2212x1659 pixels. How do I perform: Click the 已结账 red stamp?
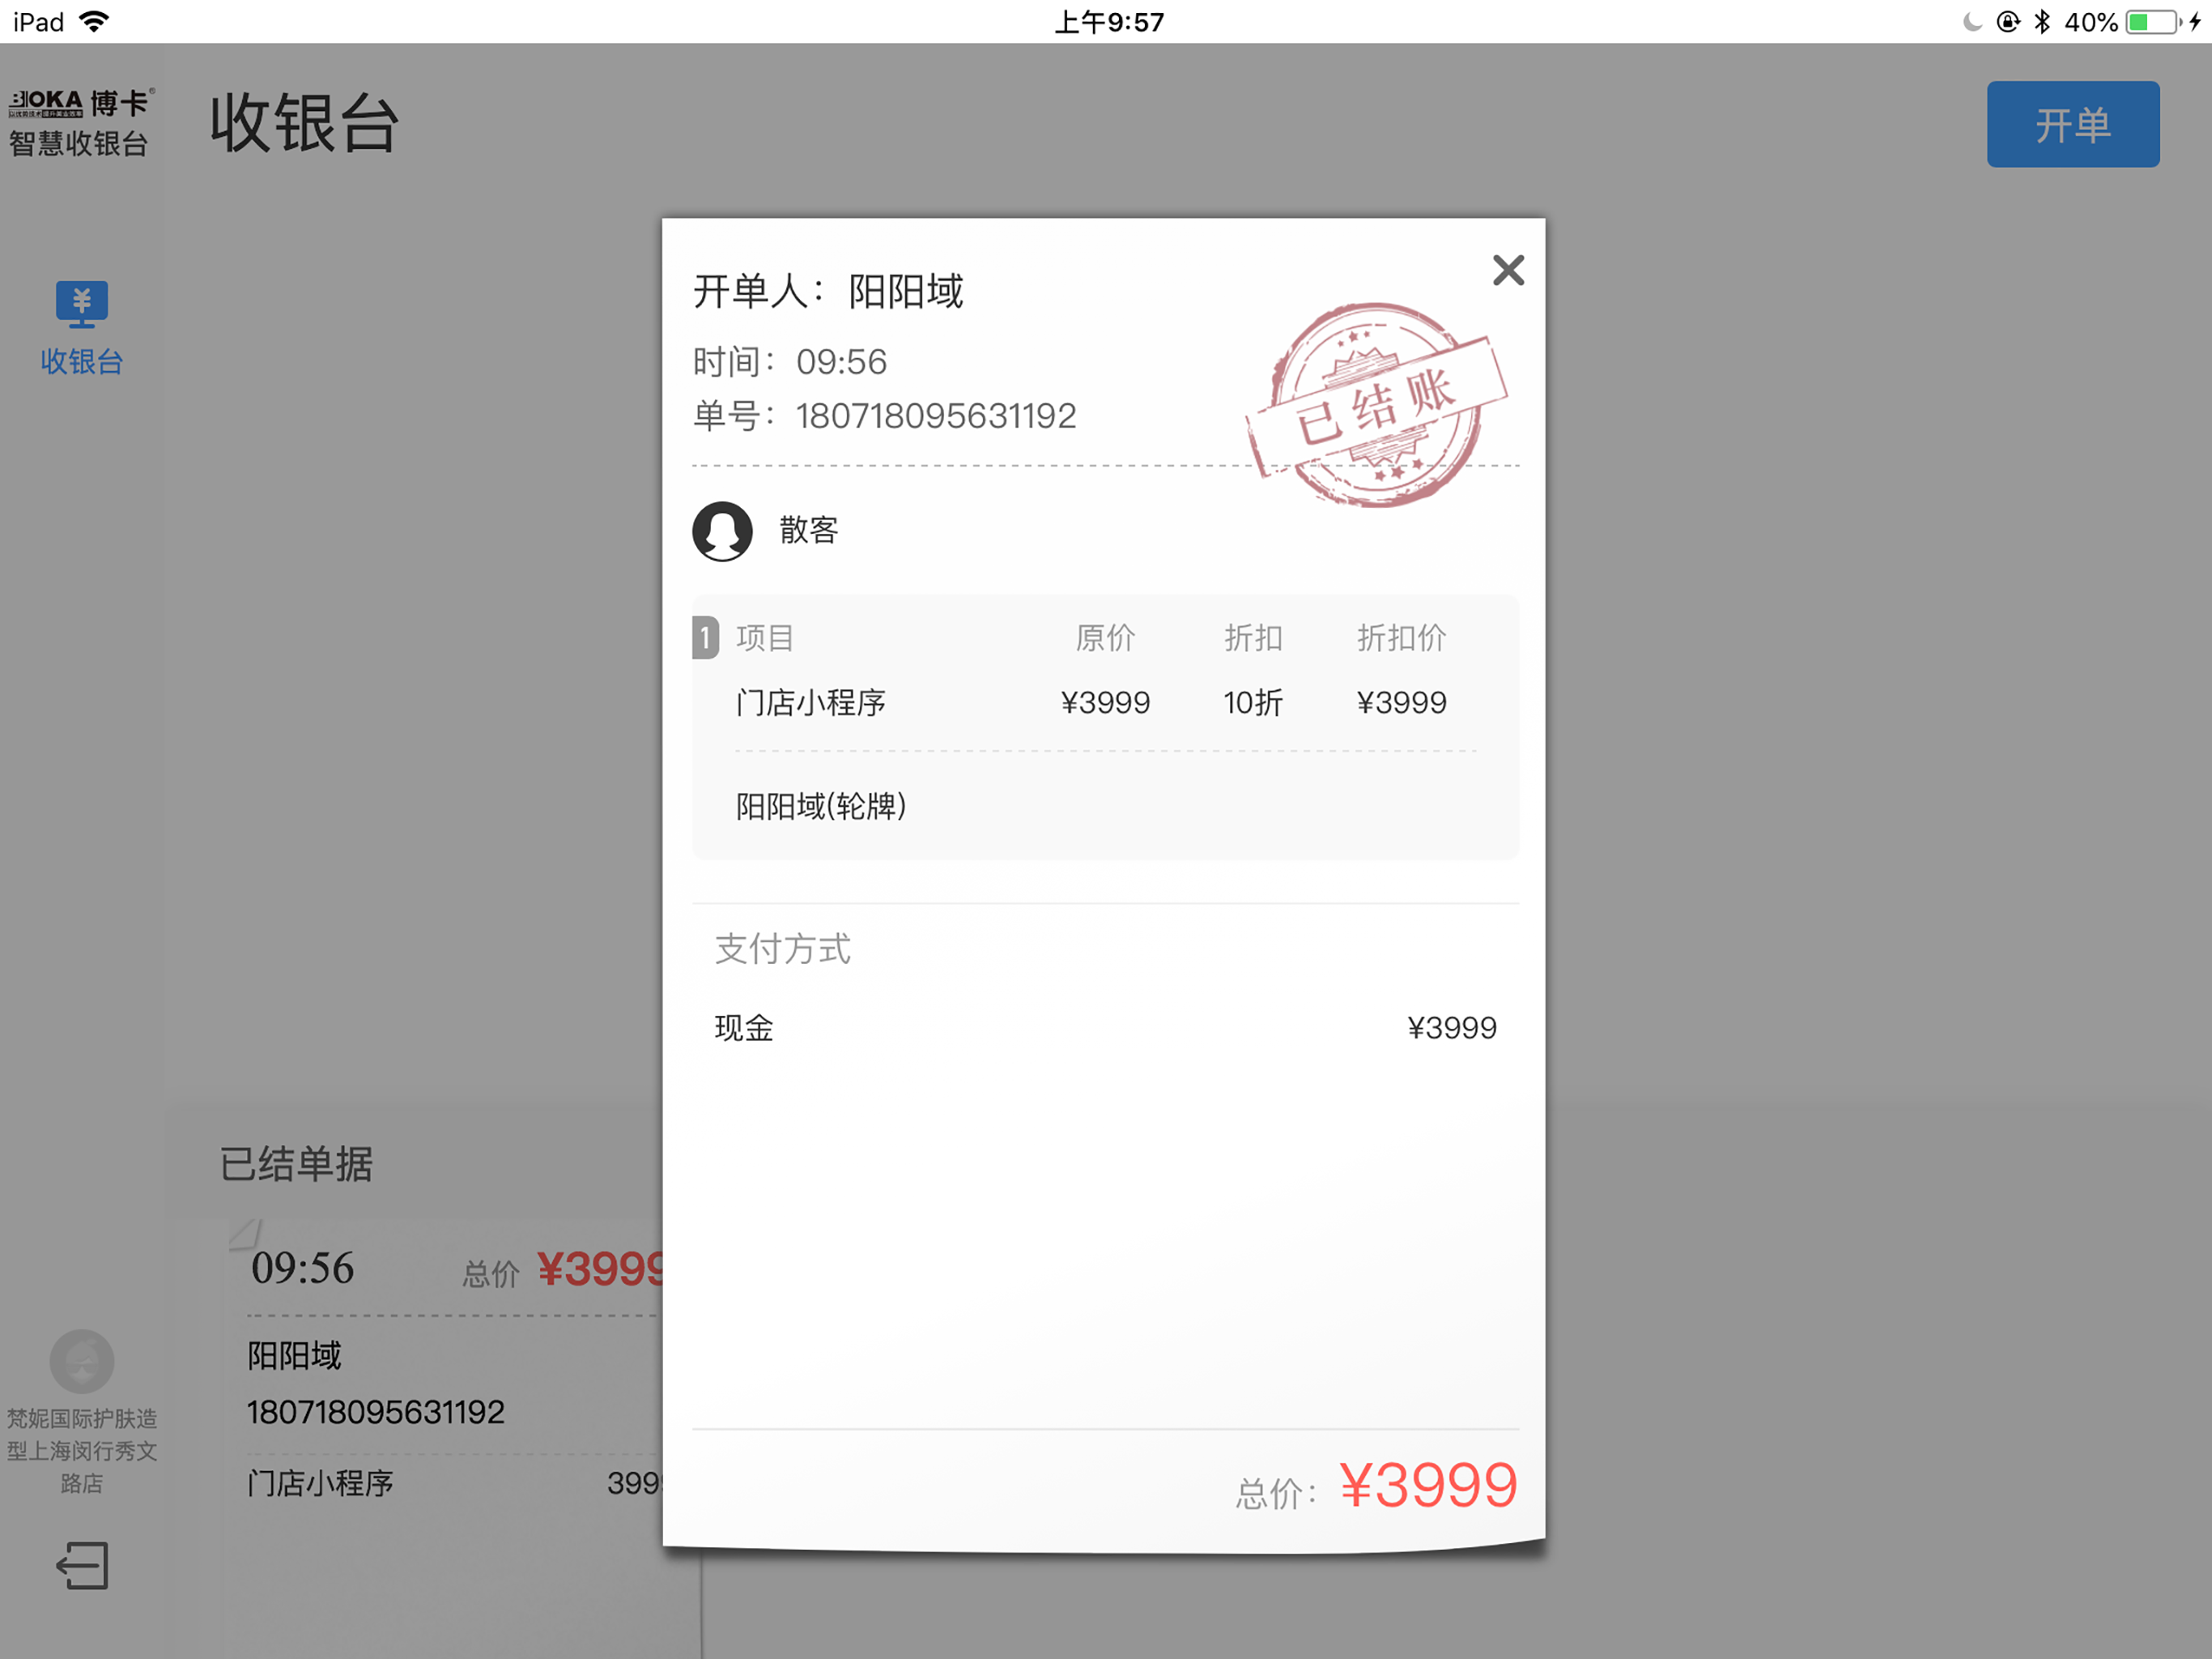point(1376,405)
